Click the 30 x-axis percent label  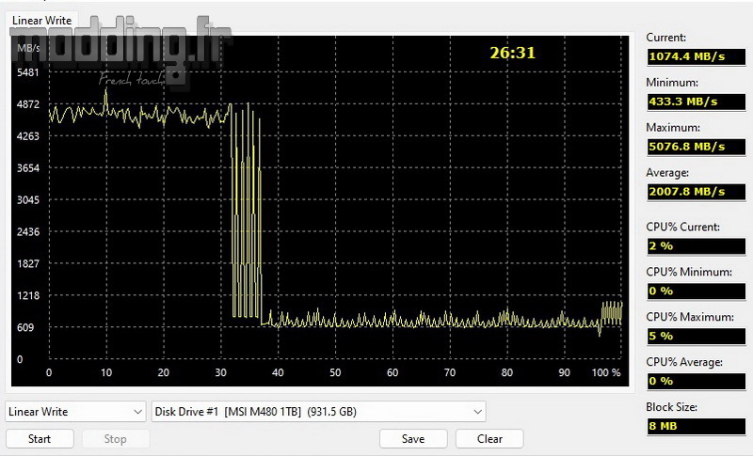(x=220, y=372)
